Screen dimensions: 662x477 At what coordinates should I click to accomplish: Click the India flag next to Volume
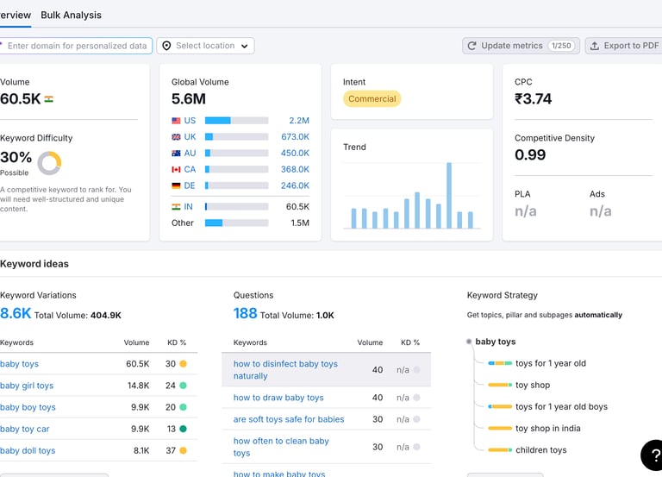48,99
